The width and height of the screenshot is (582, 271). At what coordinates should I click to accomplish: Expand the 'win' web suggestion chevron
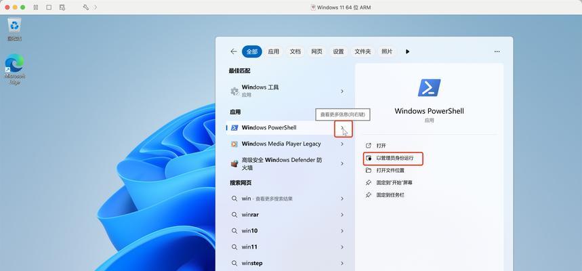[342, 199]
